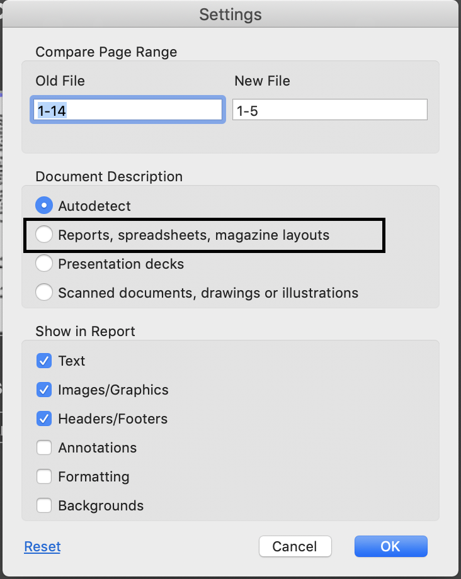Confirm settings with the OK button
The image size is (461, 579).
pyautogui.click(x=390, y=546)
